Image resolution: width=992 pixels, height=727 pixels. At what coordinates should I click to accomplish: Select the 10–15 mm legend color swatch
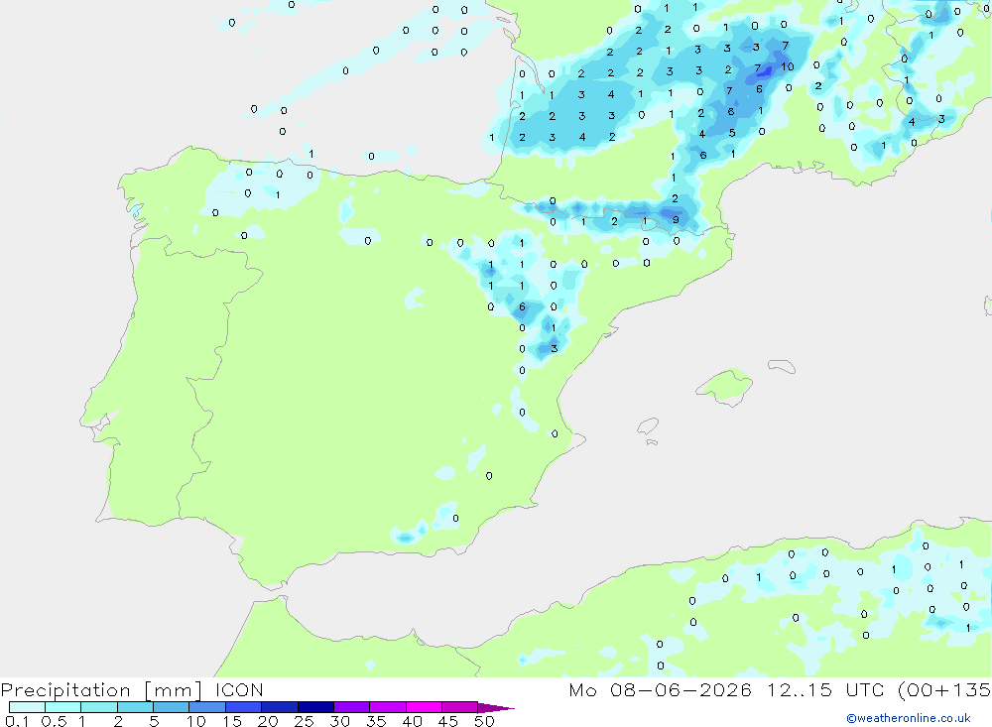pyautogui.click(x=207, y=707)
